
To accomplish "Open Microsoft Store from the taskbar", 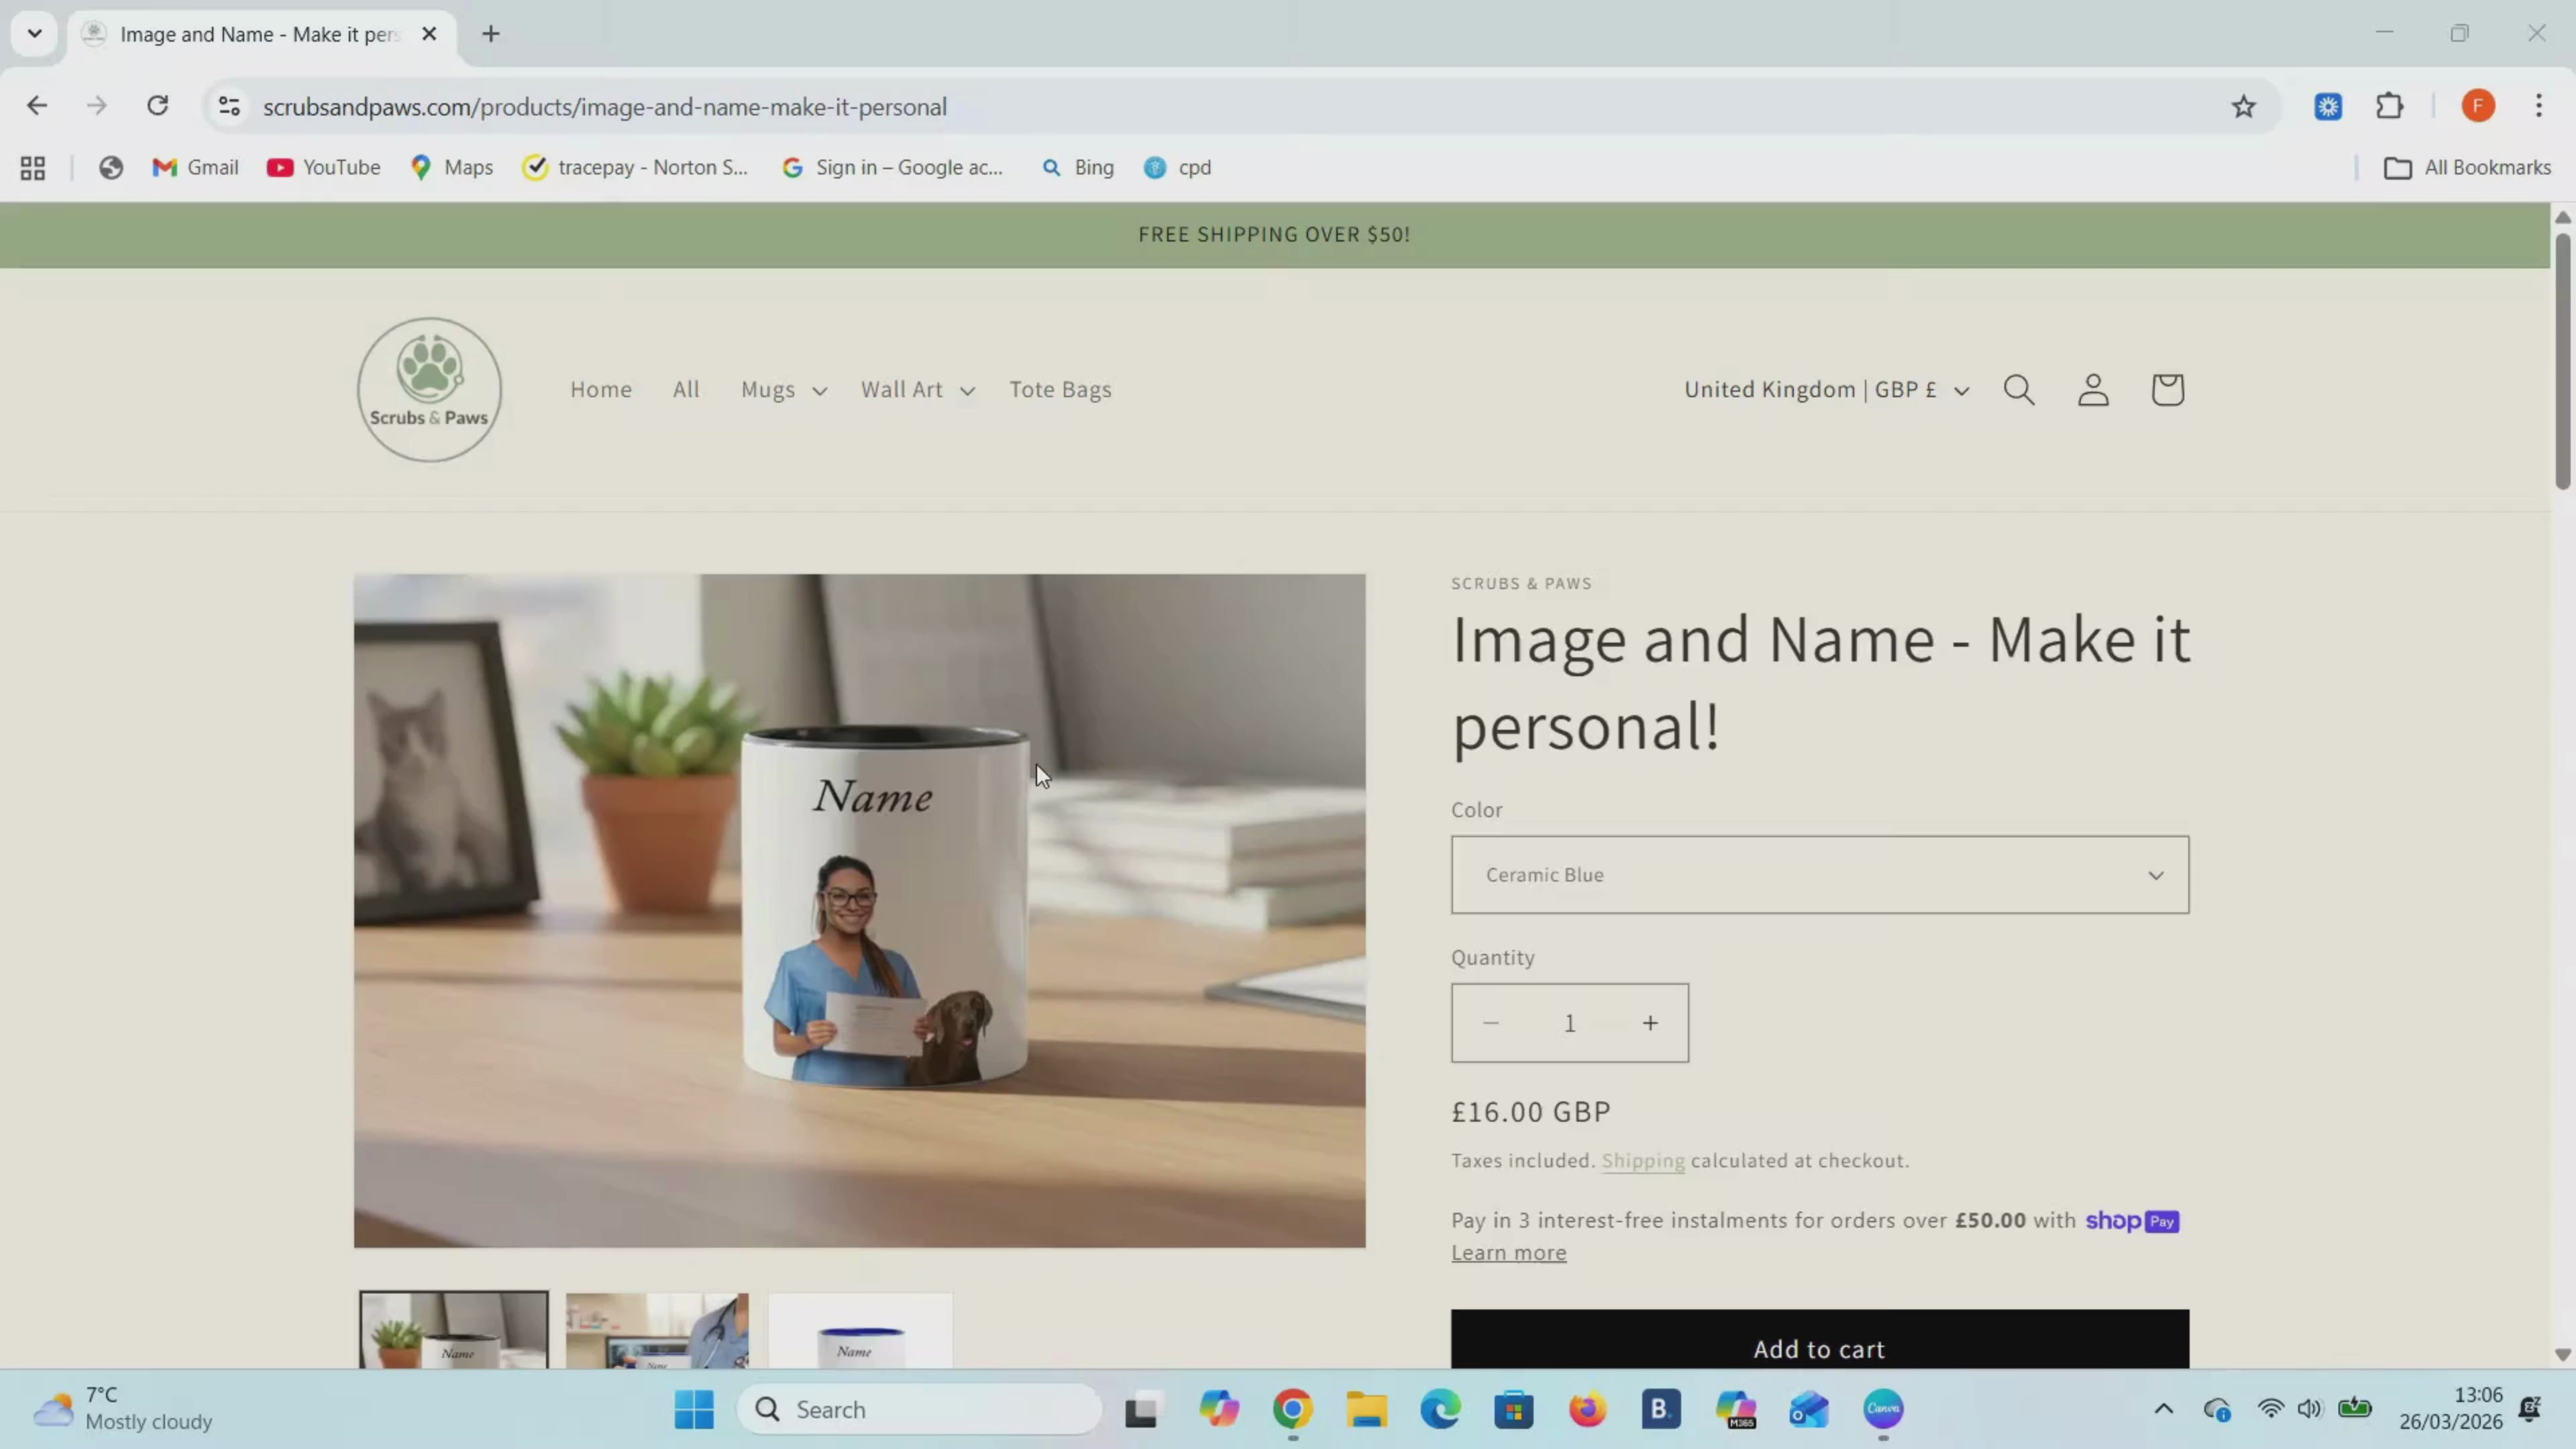I will (x=1514, y=1410).
